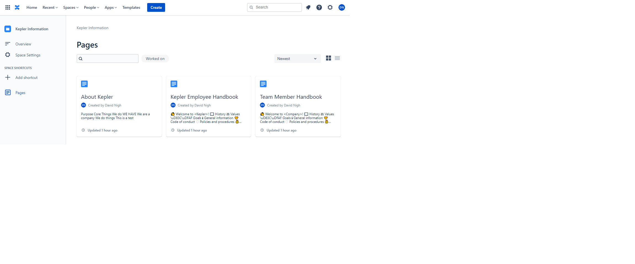
Task: Open notifications bell icon
Action: pyautogui.click(x=308, y=7)
